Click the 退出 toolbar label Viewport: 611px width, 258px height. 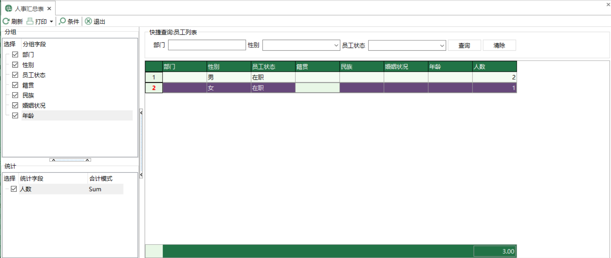coord(99,21)
